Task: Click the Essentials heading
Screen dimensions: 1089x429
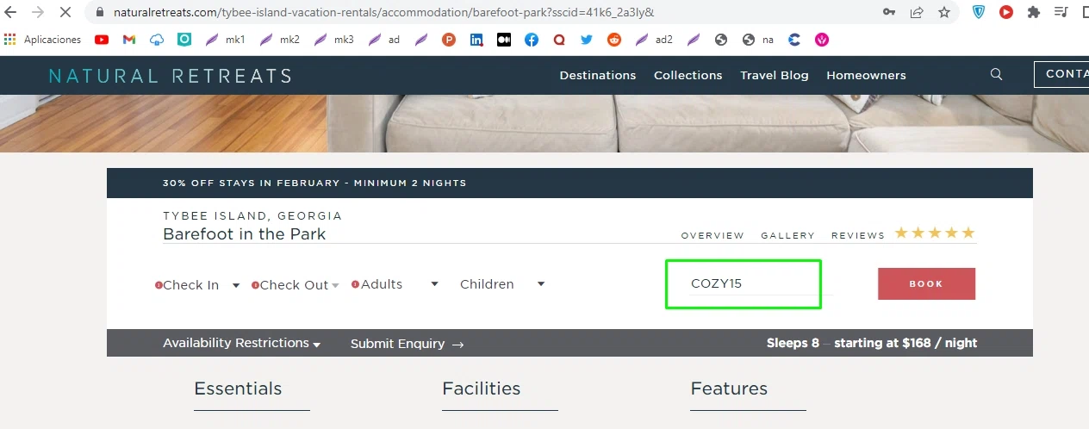Action: pos(238,389)
